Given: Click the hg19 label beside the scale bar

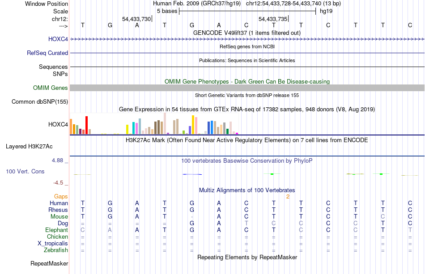Looking at the screenshot, I should (326, 11).
